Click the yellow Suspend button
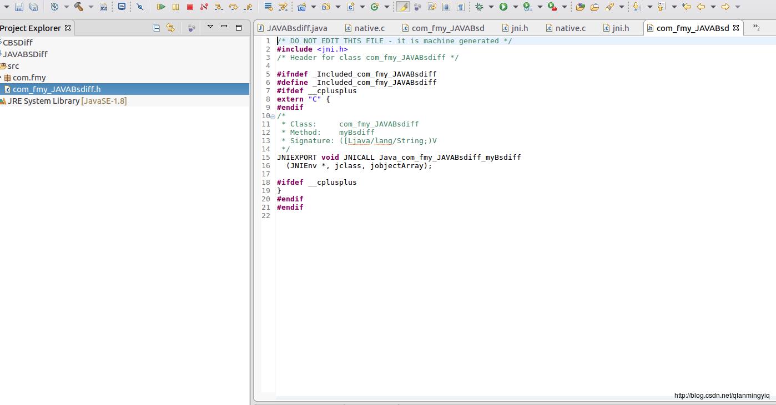 point(175,7)
